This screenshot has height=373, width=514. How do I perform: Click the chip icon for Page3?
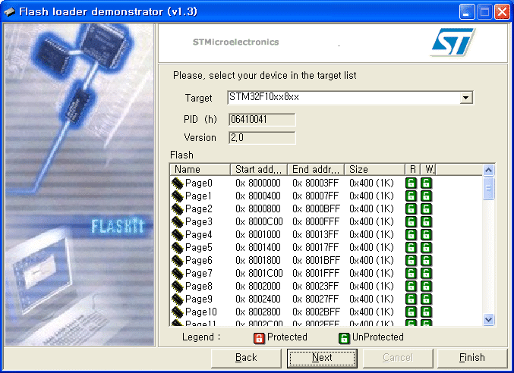click(x=177, y=222)
